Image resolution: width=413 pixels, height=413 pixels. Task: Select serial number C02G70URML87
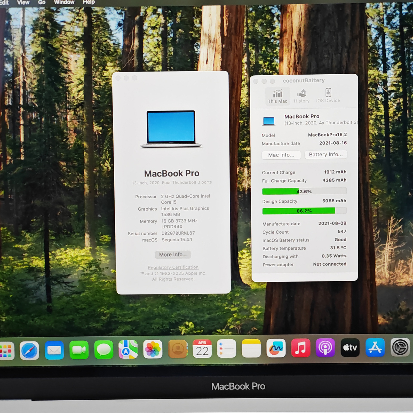pos(178,233)
